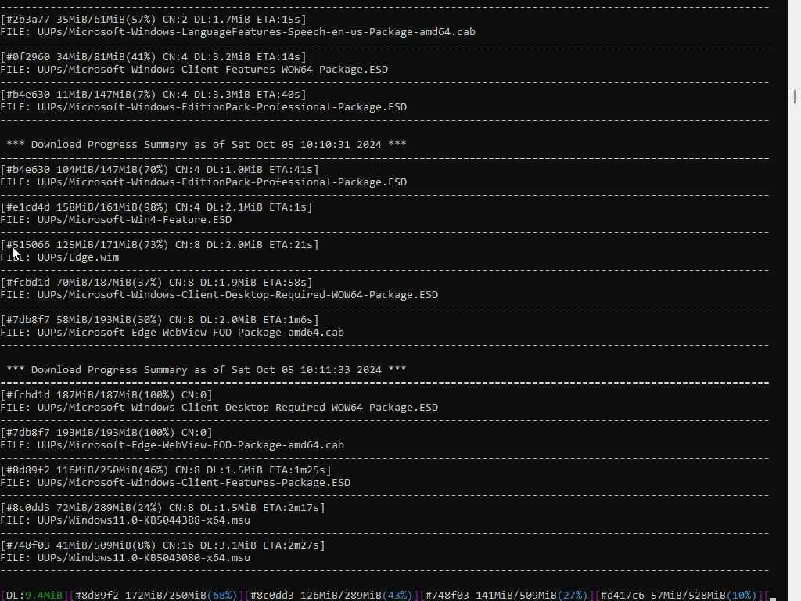Select the Windows11.0-KB5044388-x64.msu file line
This screenshot has height=601, width=801.
[125, 520]
